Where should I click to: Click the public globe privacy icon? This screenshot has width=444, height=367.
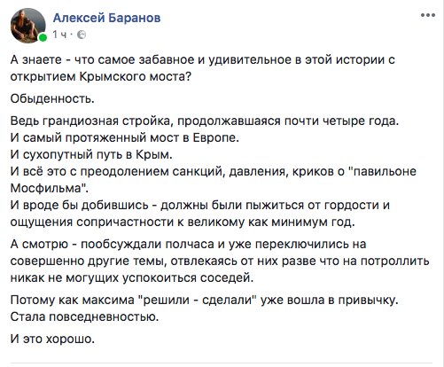click(x=82, y=35)
